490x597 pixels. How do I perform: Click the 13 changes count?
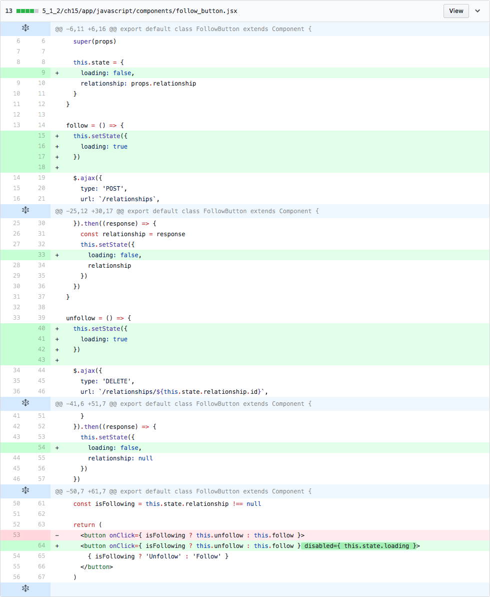[9, 11]
